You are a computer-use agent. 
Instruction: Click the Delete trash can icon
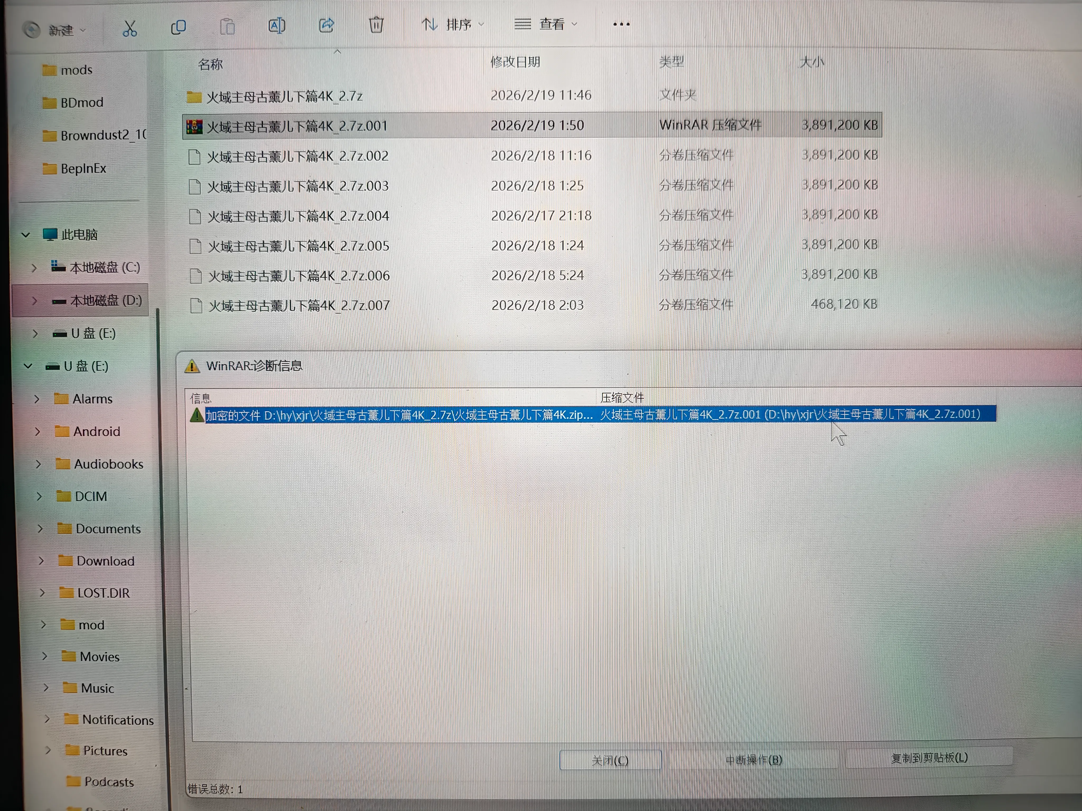[x=376, y=25]
